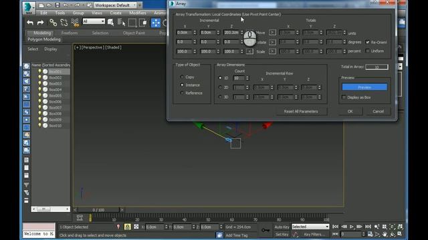Open the Group menu
Screen dimensions: 428x240
tap(78, 13)
